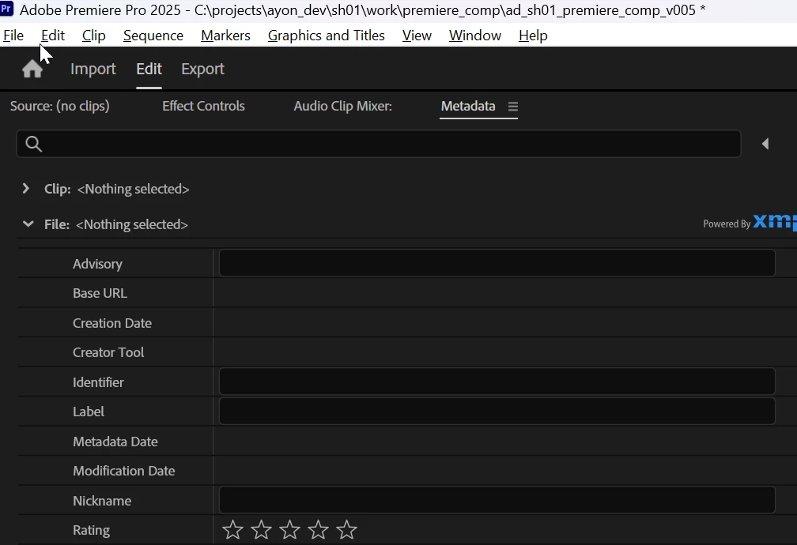This screenshot has width=797, height=545.
Task: Click the Powered By XMP logo
Action: click(750, 223)
